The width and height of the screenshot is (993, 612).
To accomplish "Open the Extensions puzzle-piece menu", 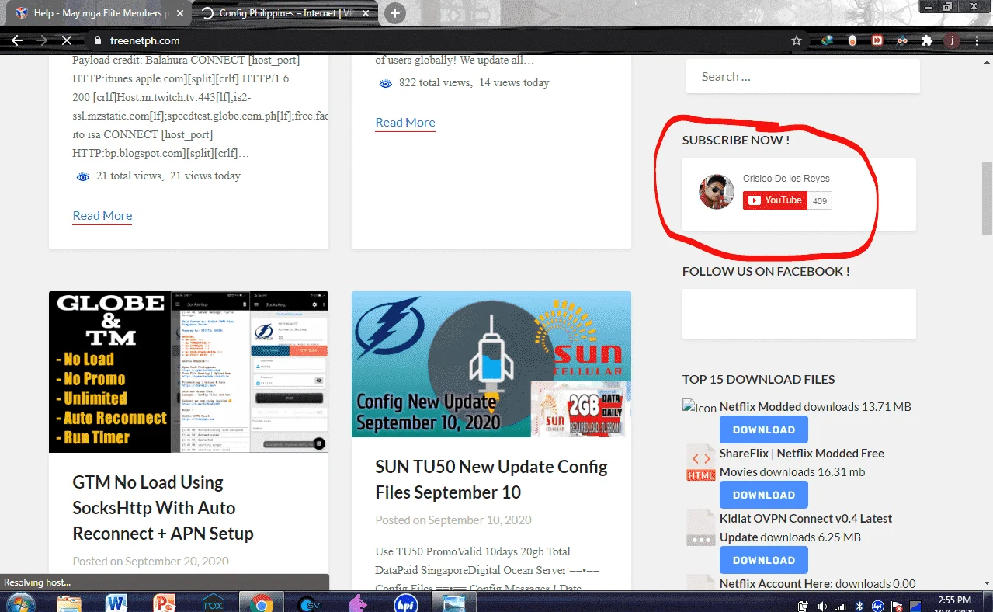I will [927, 40].
